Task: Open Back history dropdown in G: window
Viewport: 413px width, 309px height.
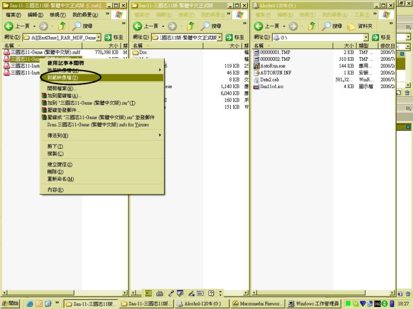Action: tap(284, 26)
